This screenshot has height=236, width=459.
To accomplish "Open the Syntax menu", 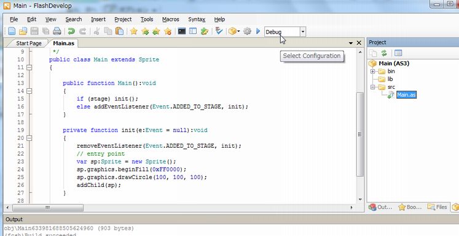I will (x=197, y=19).
